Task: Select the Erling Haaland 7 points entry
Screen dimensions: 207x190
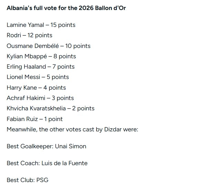Action: point(40,67)
